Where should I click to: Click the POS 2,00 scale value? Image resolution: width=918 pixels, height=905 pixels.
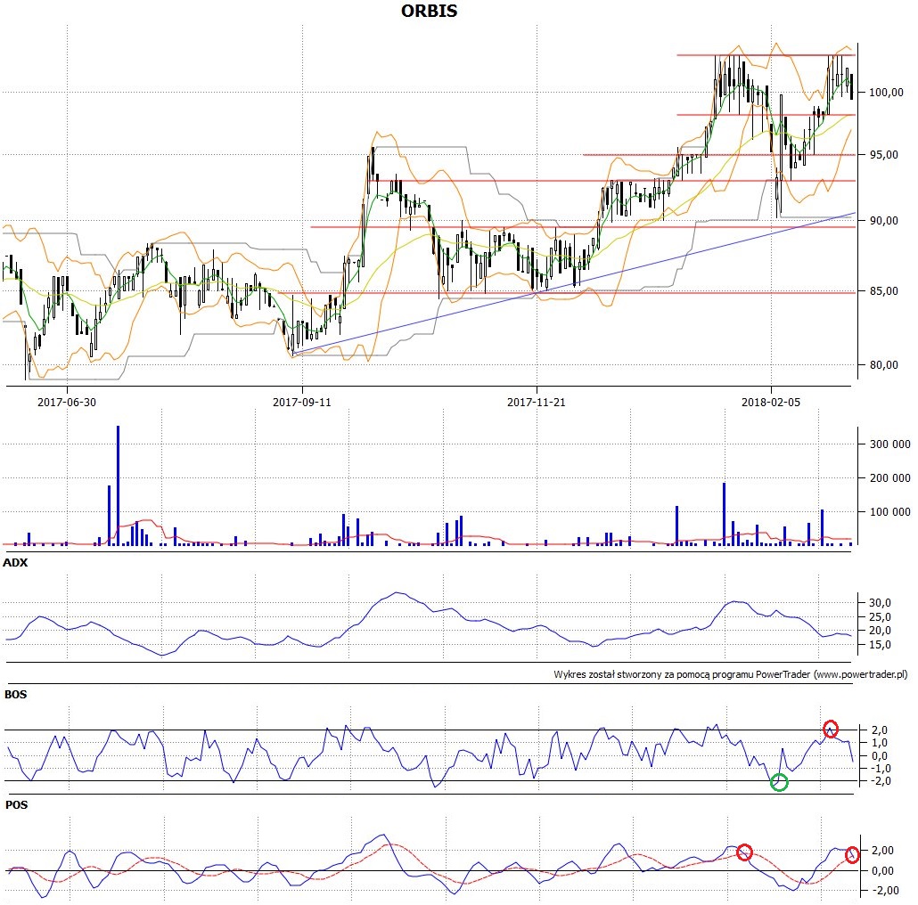882,850
